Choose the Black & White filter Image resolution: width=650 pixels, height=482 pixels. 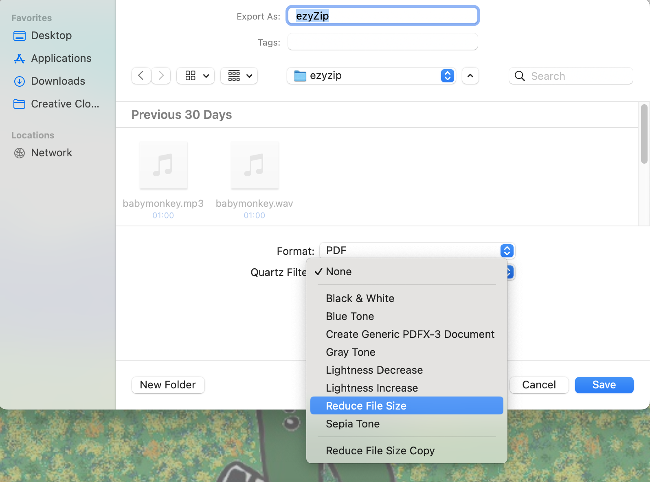406,298
